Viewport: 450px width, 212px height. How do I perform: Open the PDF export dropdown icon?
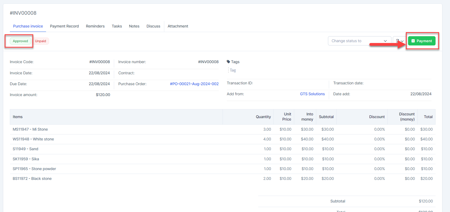[x=399, y=41]
